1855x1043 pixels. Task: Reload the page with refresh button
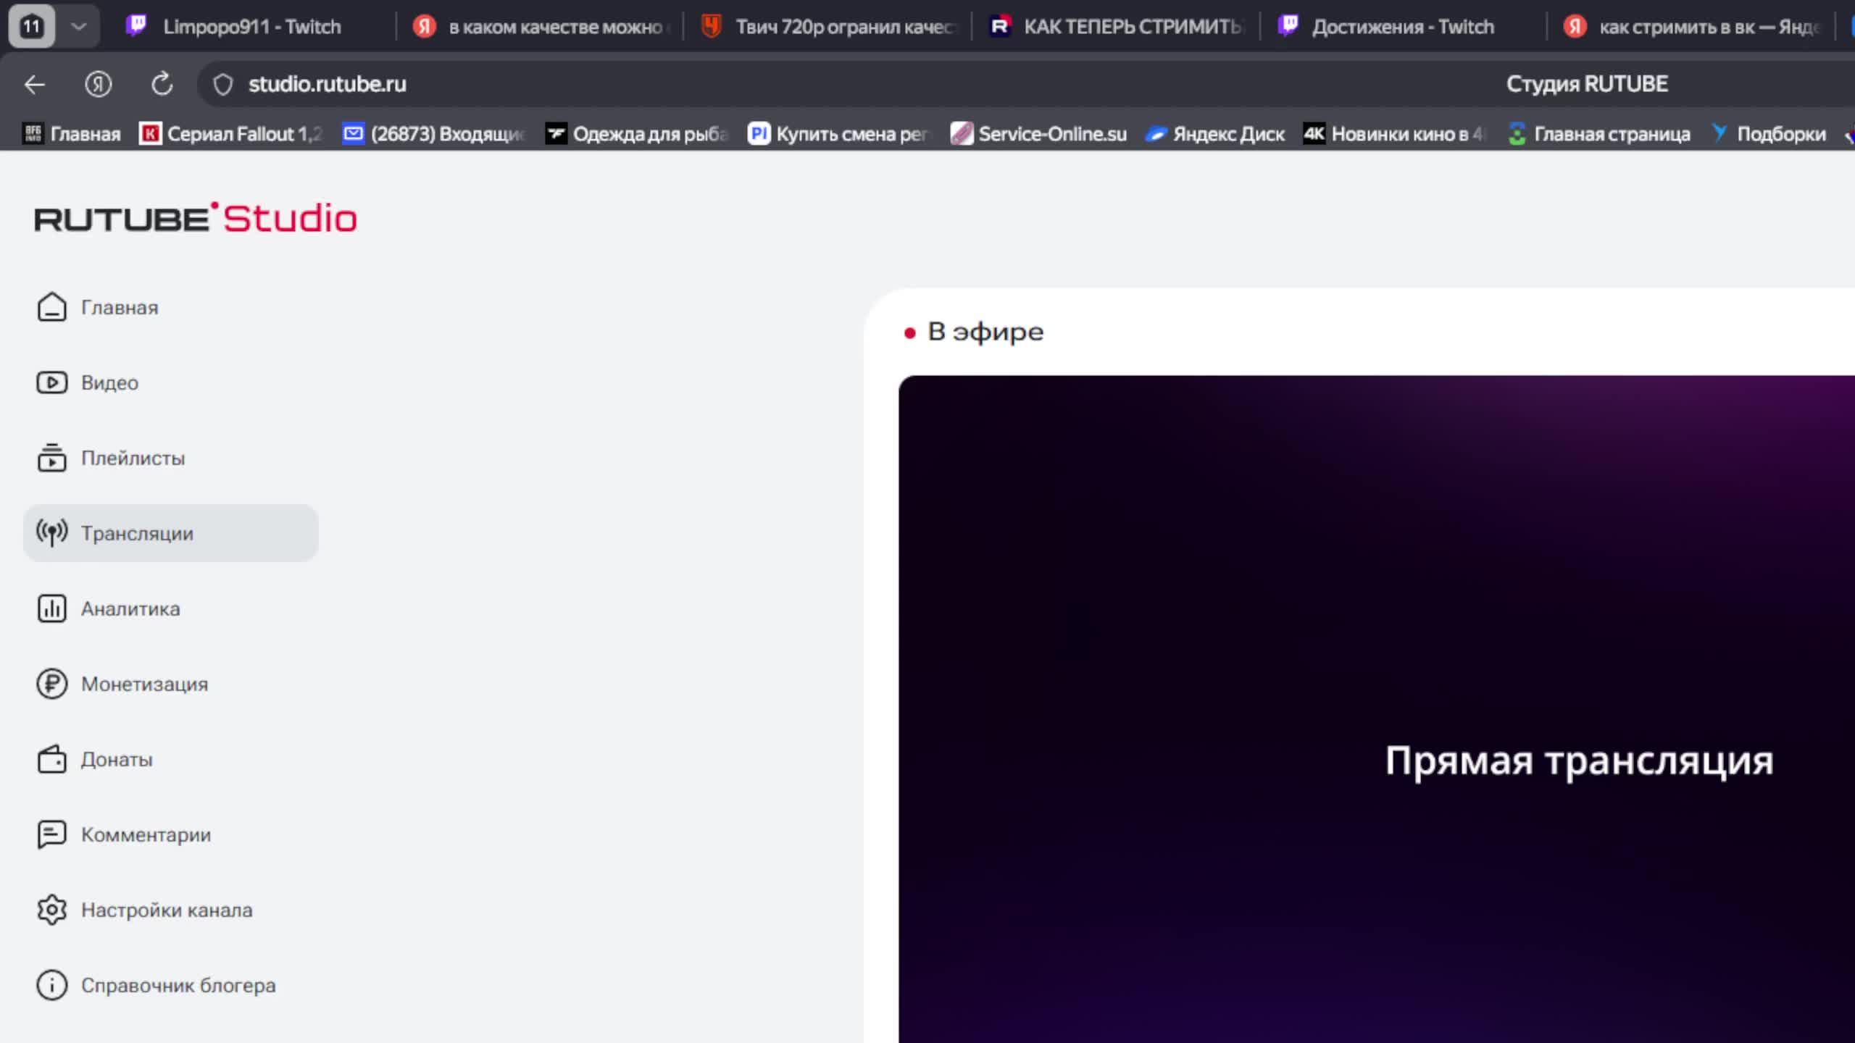[x=162, y=84]
